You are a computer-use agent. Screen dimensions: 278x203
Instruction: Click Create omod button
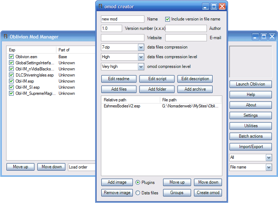[x=208, y=193]
